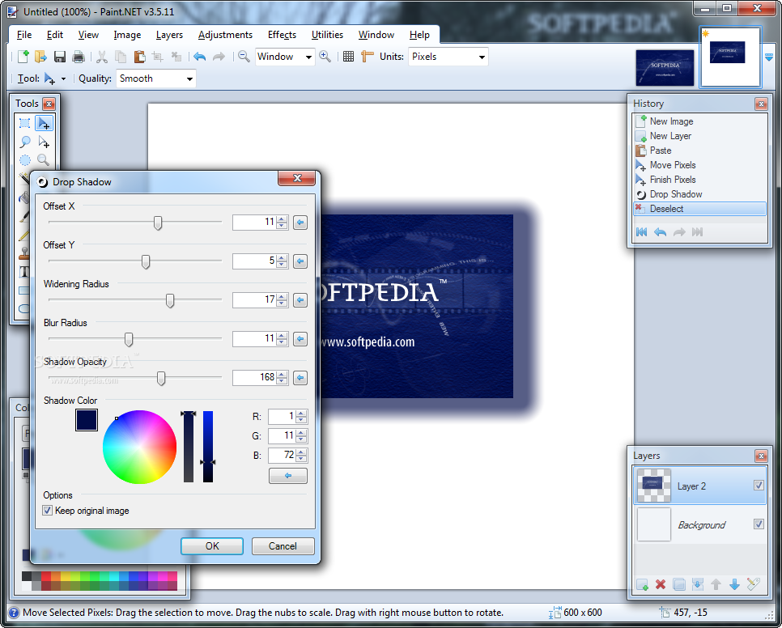Click the Redo arrow in toolbar

219,57
